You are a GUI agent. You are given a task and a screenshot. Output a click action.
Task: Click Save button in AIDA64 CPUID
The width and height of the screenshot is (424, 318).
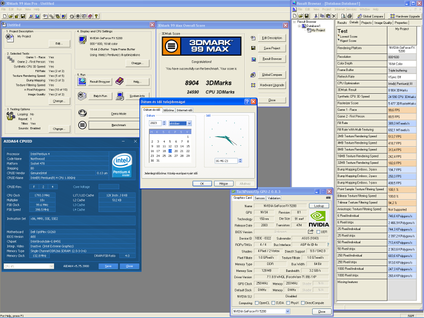coord(108,266)
